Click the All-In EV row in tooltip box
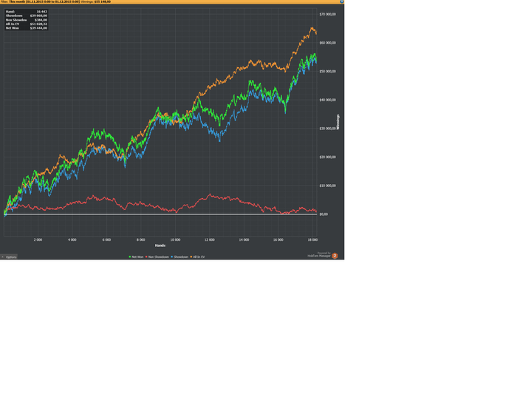517x414 pixels. click(x=27, y=24)
